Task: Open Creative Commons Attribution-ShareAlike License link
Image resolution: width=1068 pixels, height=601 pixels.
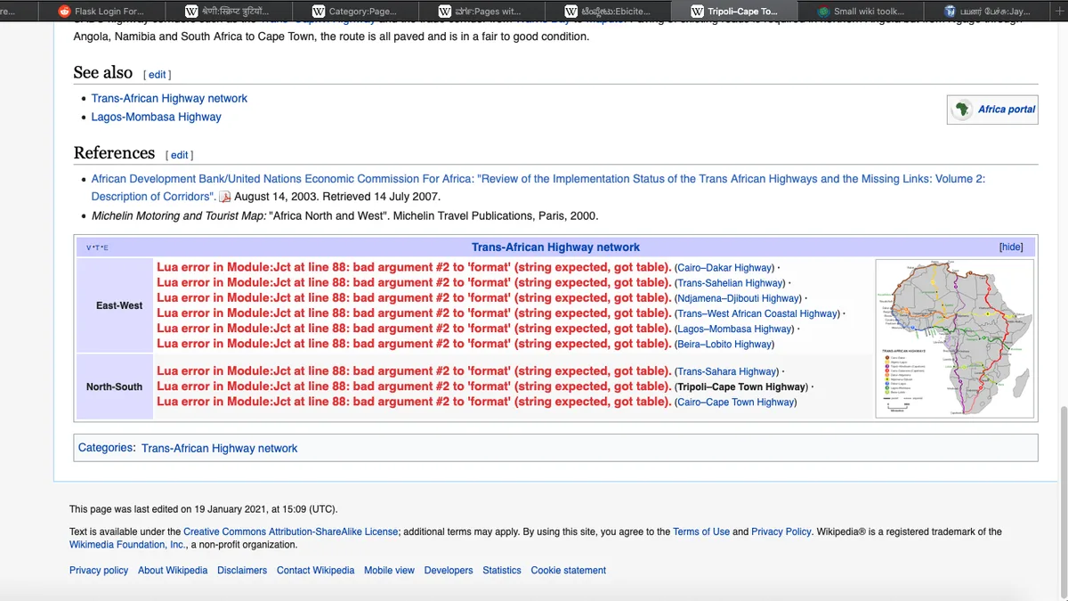Action: point(291,532)
